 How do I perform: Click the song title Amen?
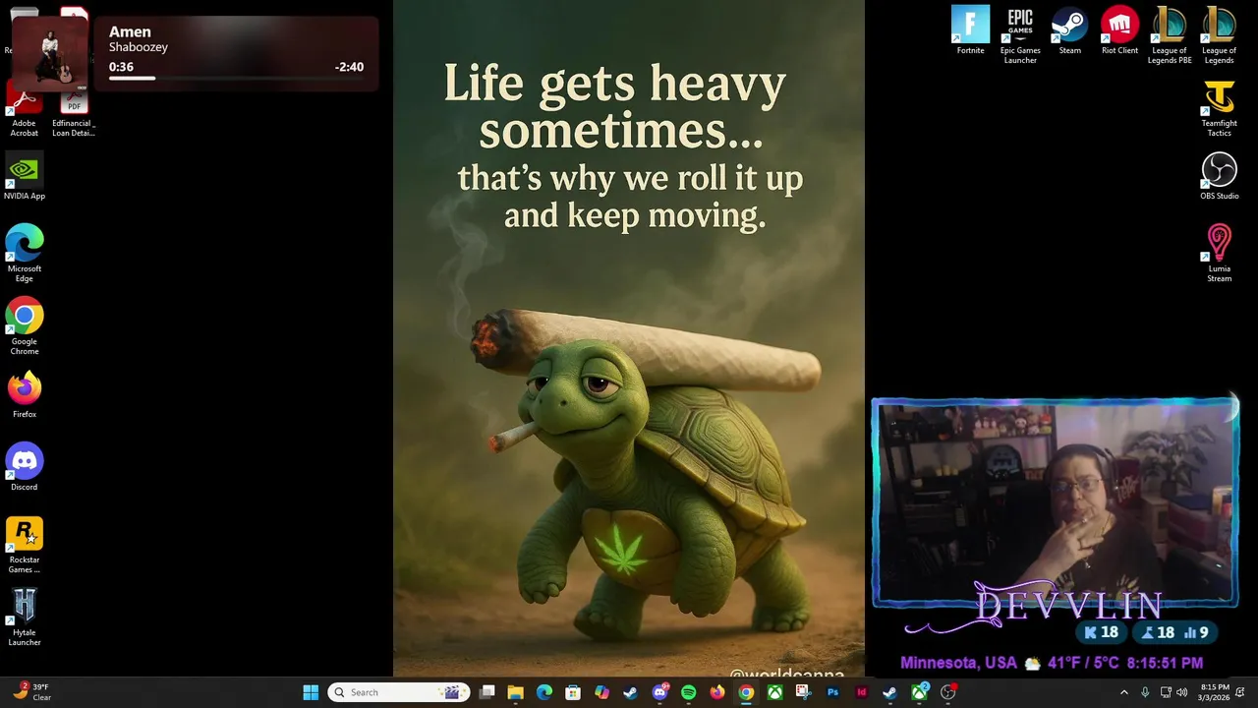(130, 31)
